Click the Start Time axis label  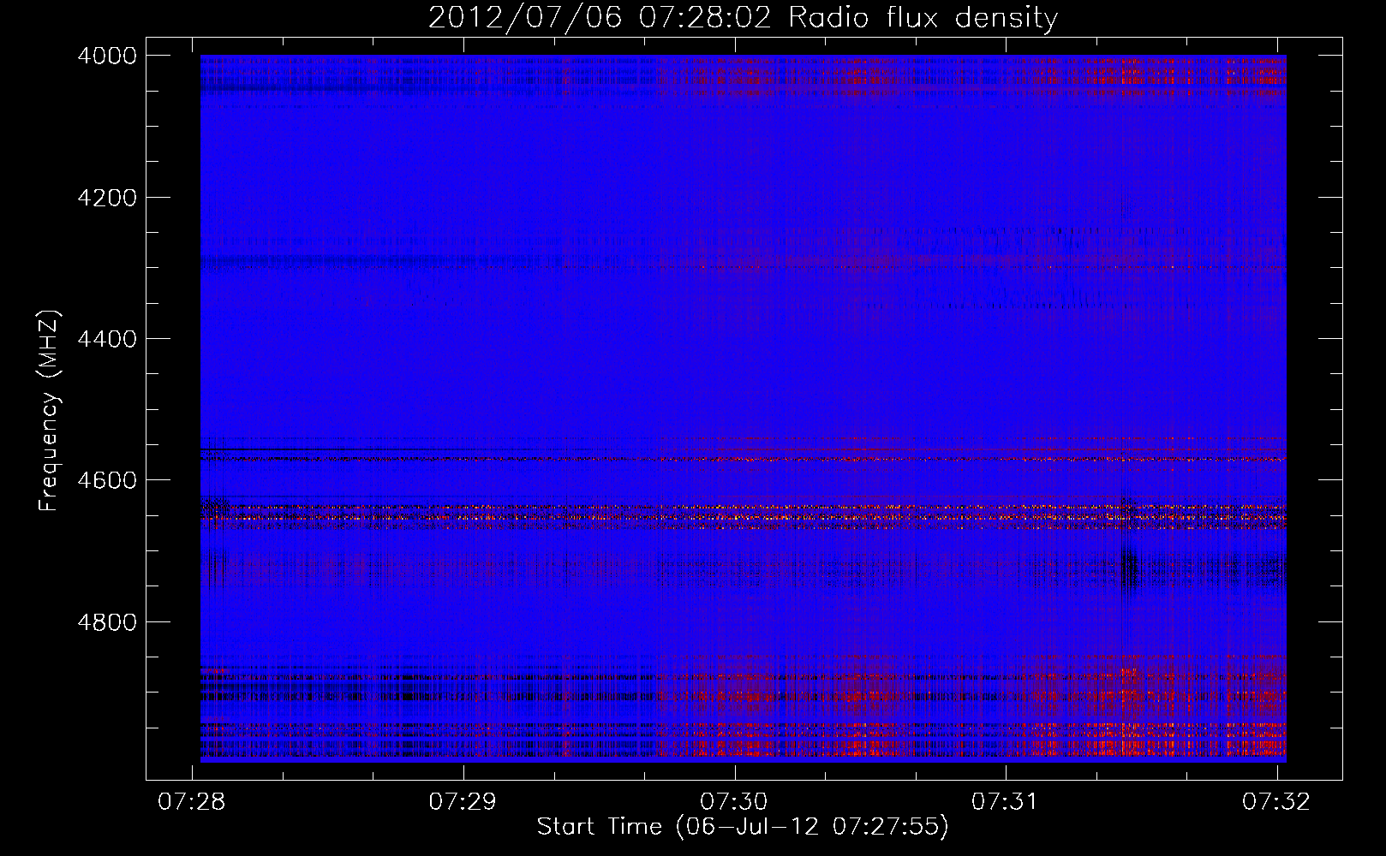point(743,826)
